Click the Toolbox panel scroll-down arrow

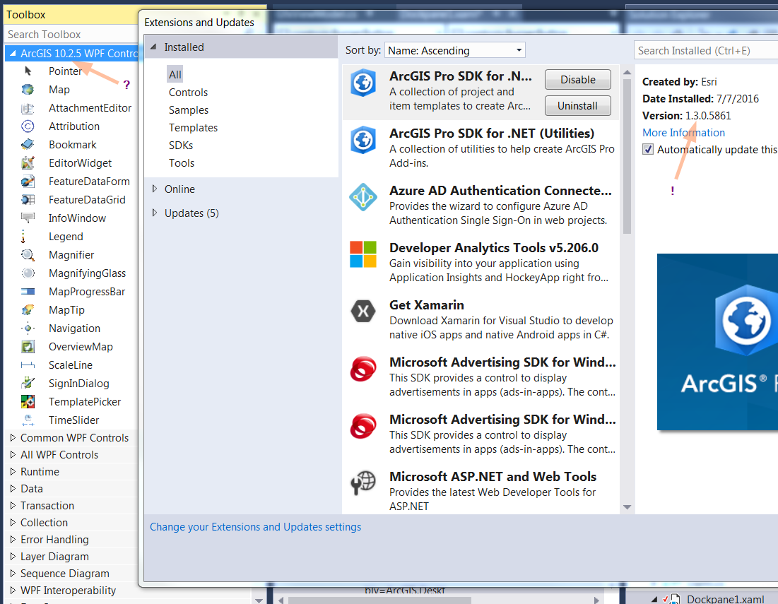[259, 600]
